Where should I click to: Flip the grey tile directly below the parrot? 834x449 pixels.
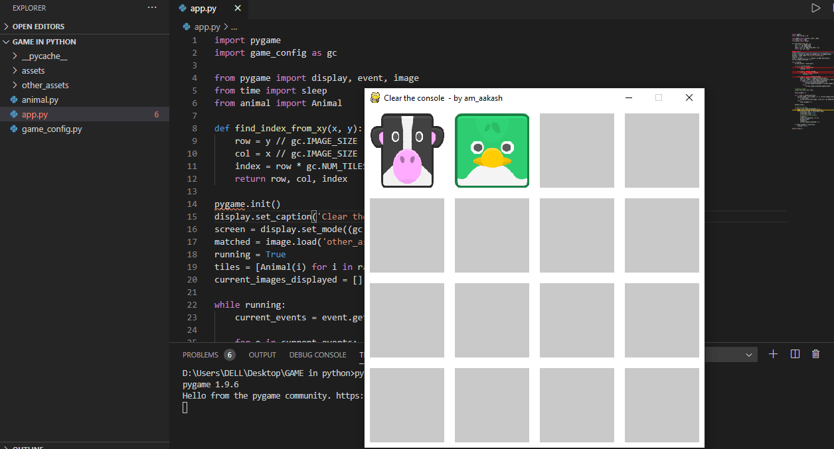(492, 235)
